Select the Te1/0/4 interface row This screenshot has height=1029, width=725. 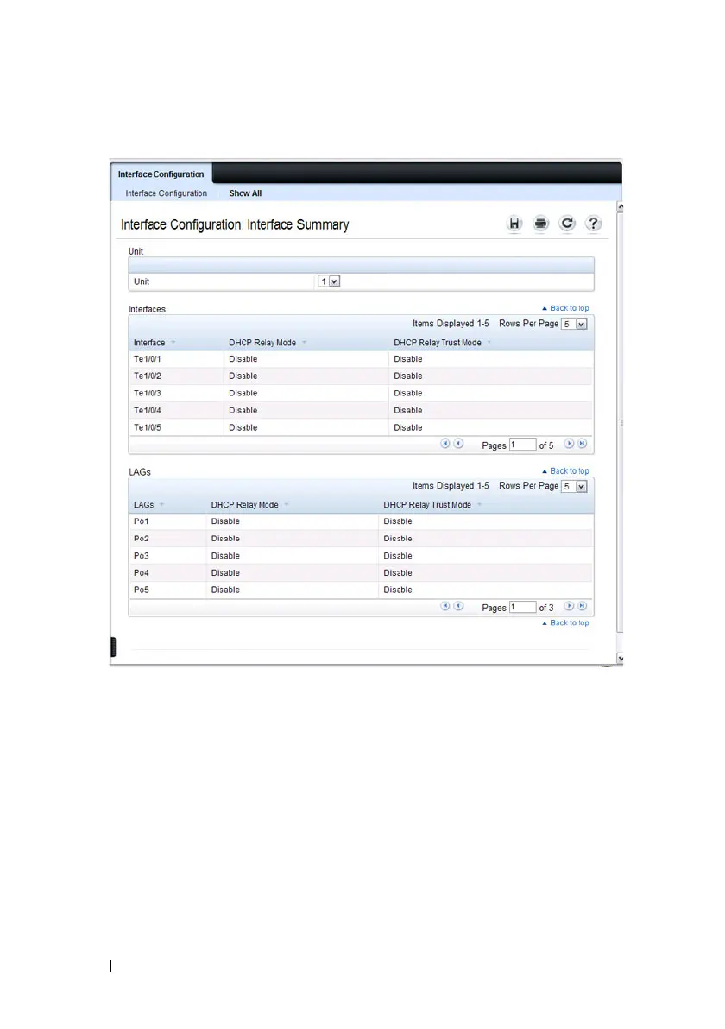[x=361, y=410]
